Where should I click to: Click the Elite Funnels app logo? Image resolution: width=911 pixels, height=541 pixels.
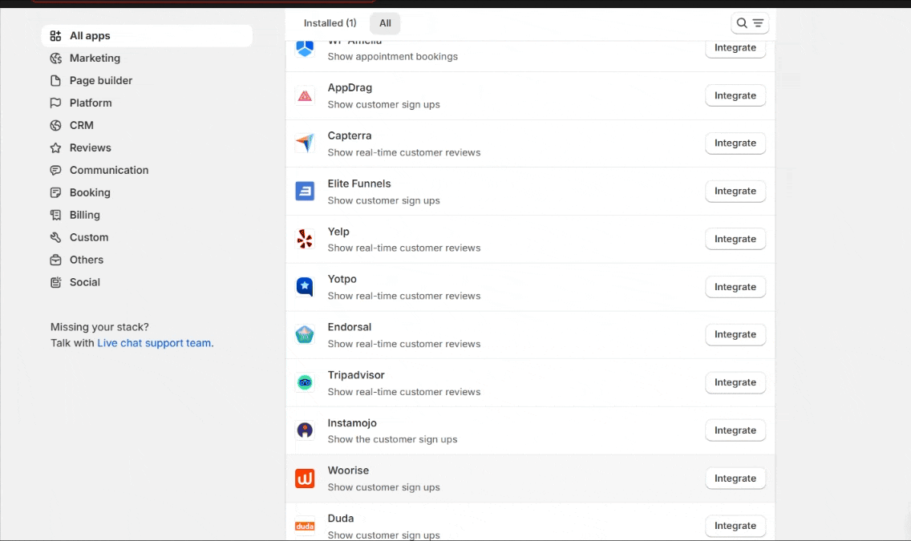[x=305, y=191]
